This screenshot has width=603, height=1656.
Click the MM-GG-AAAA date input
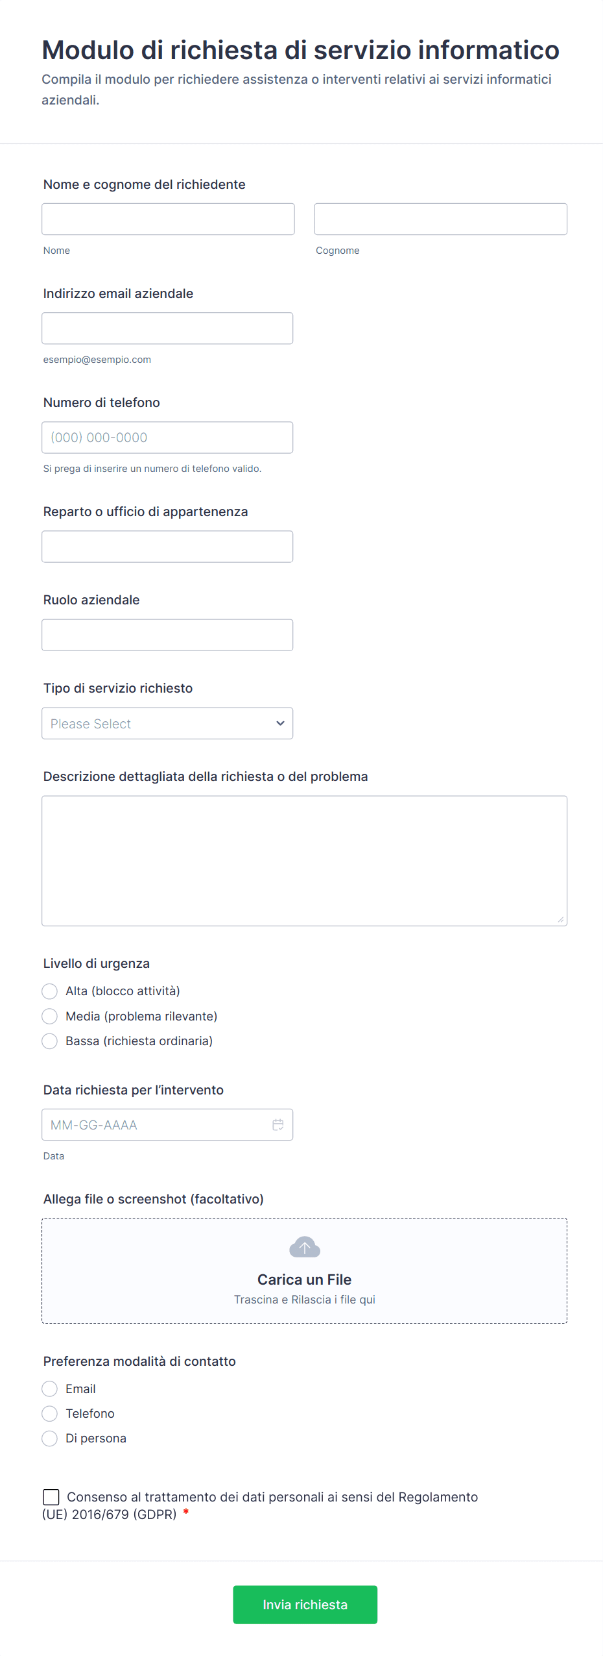(x=156, y=1124)
